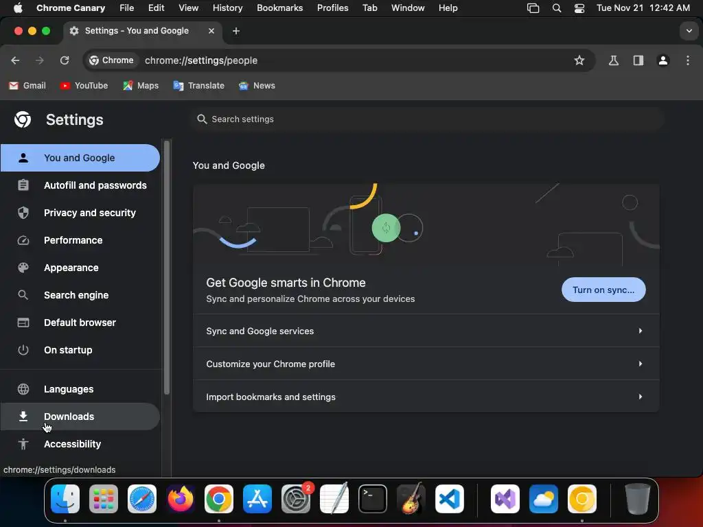
Task: Open Maps bookmark
Action: (x=141, y=86)
